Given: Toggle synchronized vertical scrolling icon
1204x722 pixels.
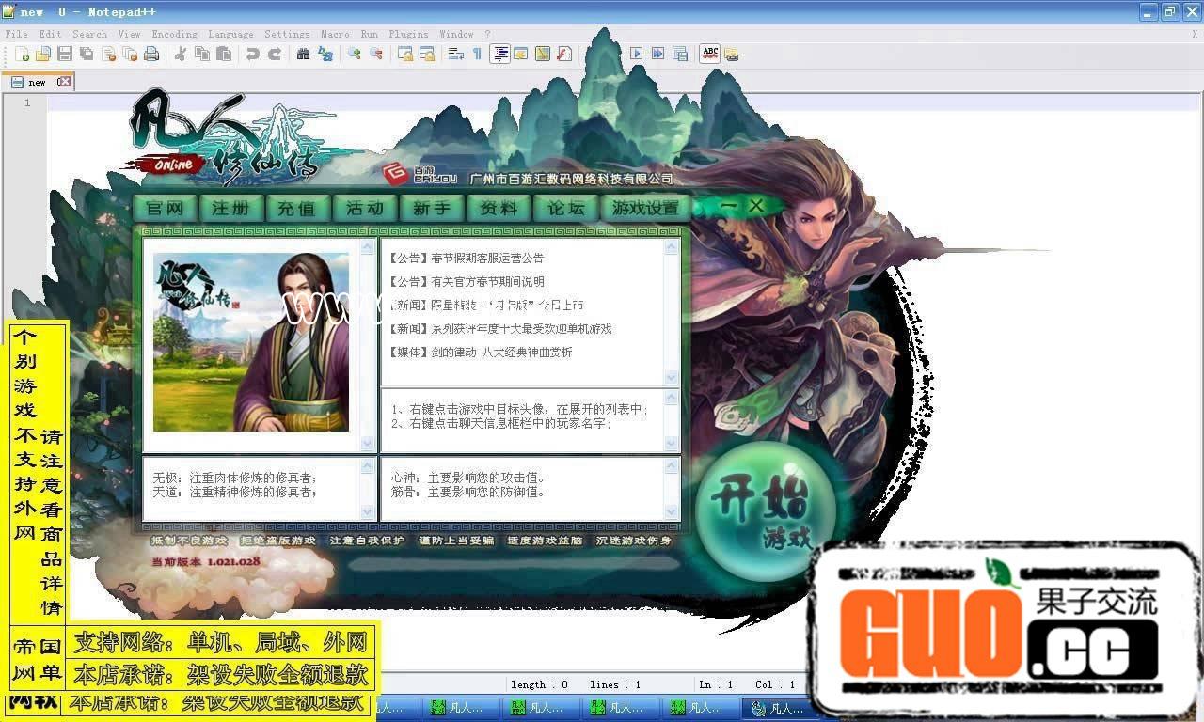Looking at the screenshot, I should (404, 54).
